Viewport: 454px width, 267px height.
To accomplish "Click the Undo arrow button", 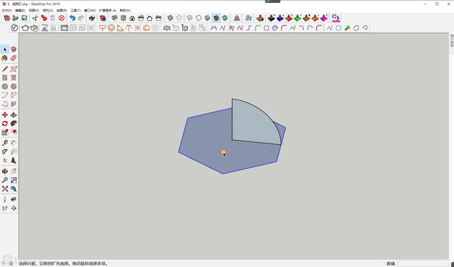I will [x=72, y=18].
